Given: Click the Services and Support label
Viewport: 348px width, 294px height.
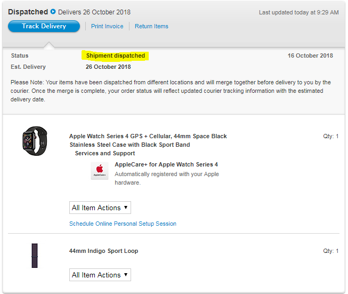Looking at the screenshot, I should point(105,153).
